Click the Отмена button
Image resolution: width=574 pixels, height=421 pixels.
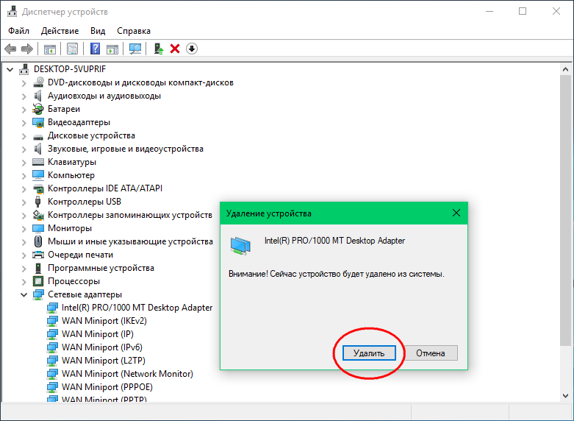point(431,353)
